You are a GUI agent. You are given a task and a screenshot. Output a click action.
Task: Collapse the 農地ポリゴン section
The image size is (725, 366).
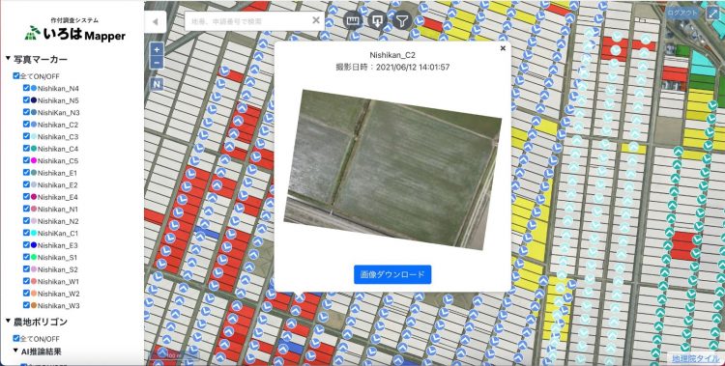pos(8,322)
